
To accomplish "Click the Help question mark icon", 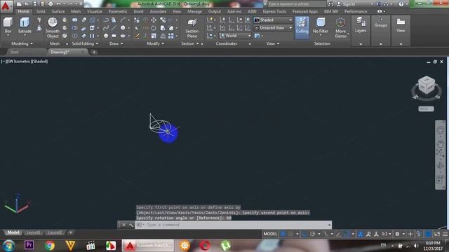I will click(401, 4).
